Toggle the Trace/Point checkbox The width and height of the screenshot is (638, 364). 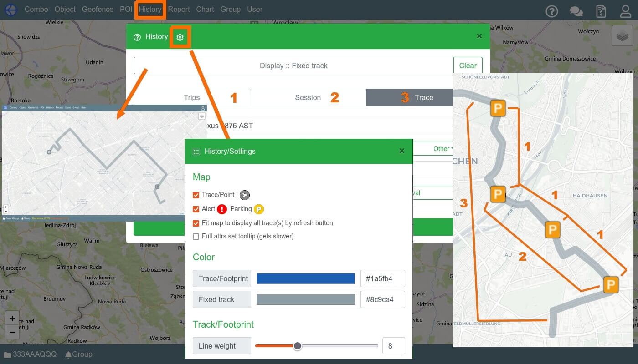[x=196, y=195]
